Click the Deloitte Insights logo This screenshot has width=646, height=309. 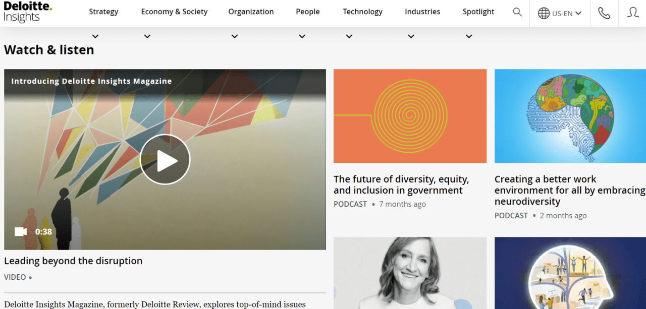(28, 12)
